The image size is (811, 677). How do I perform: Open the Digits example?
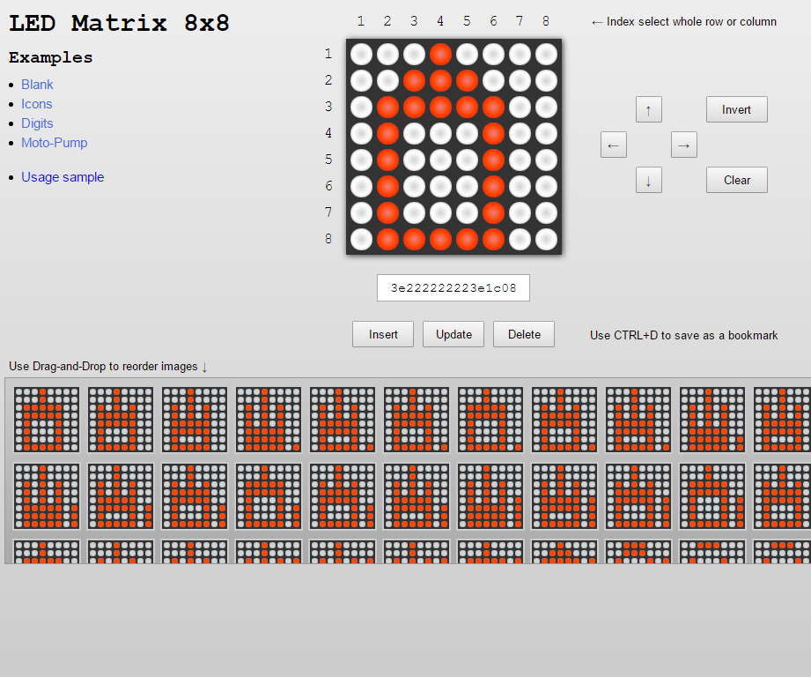tap(37, 123)
